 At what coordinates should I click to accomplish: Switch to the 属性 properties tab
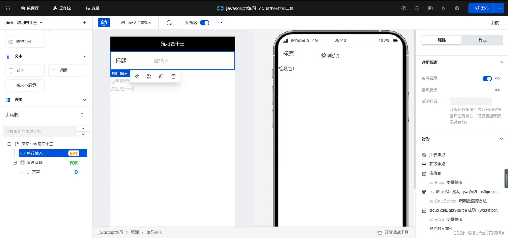click(442, 40)
